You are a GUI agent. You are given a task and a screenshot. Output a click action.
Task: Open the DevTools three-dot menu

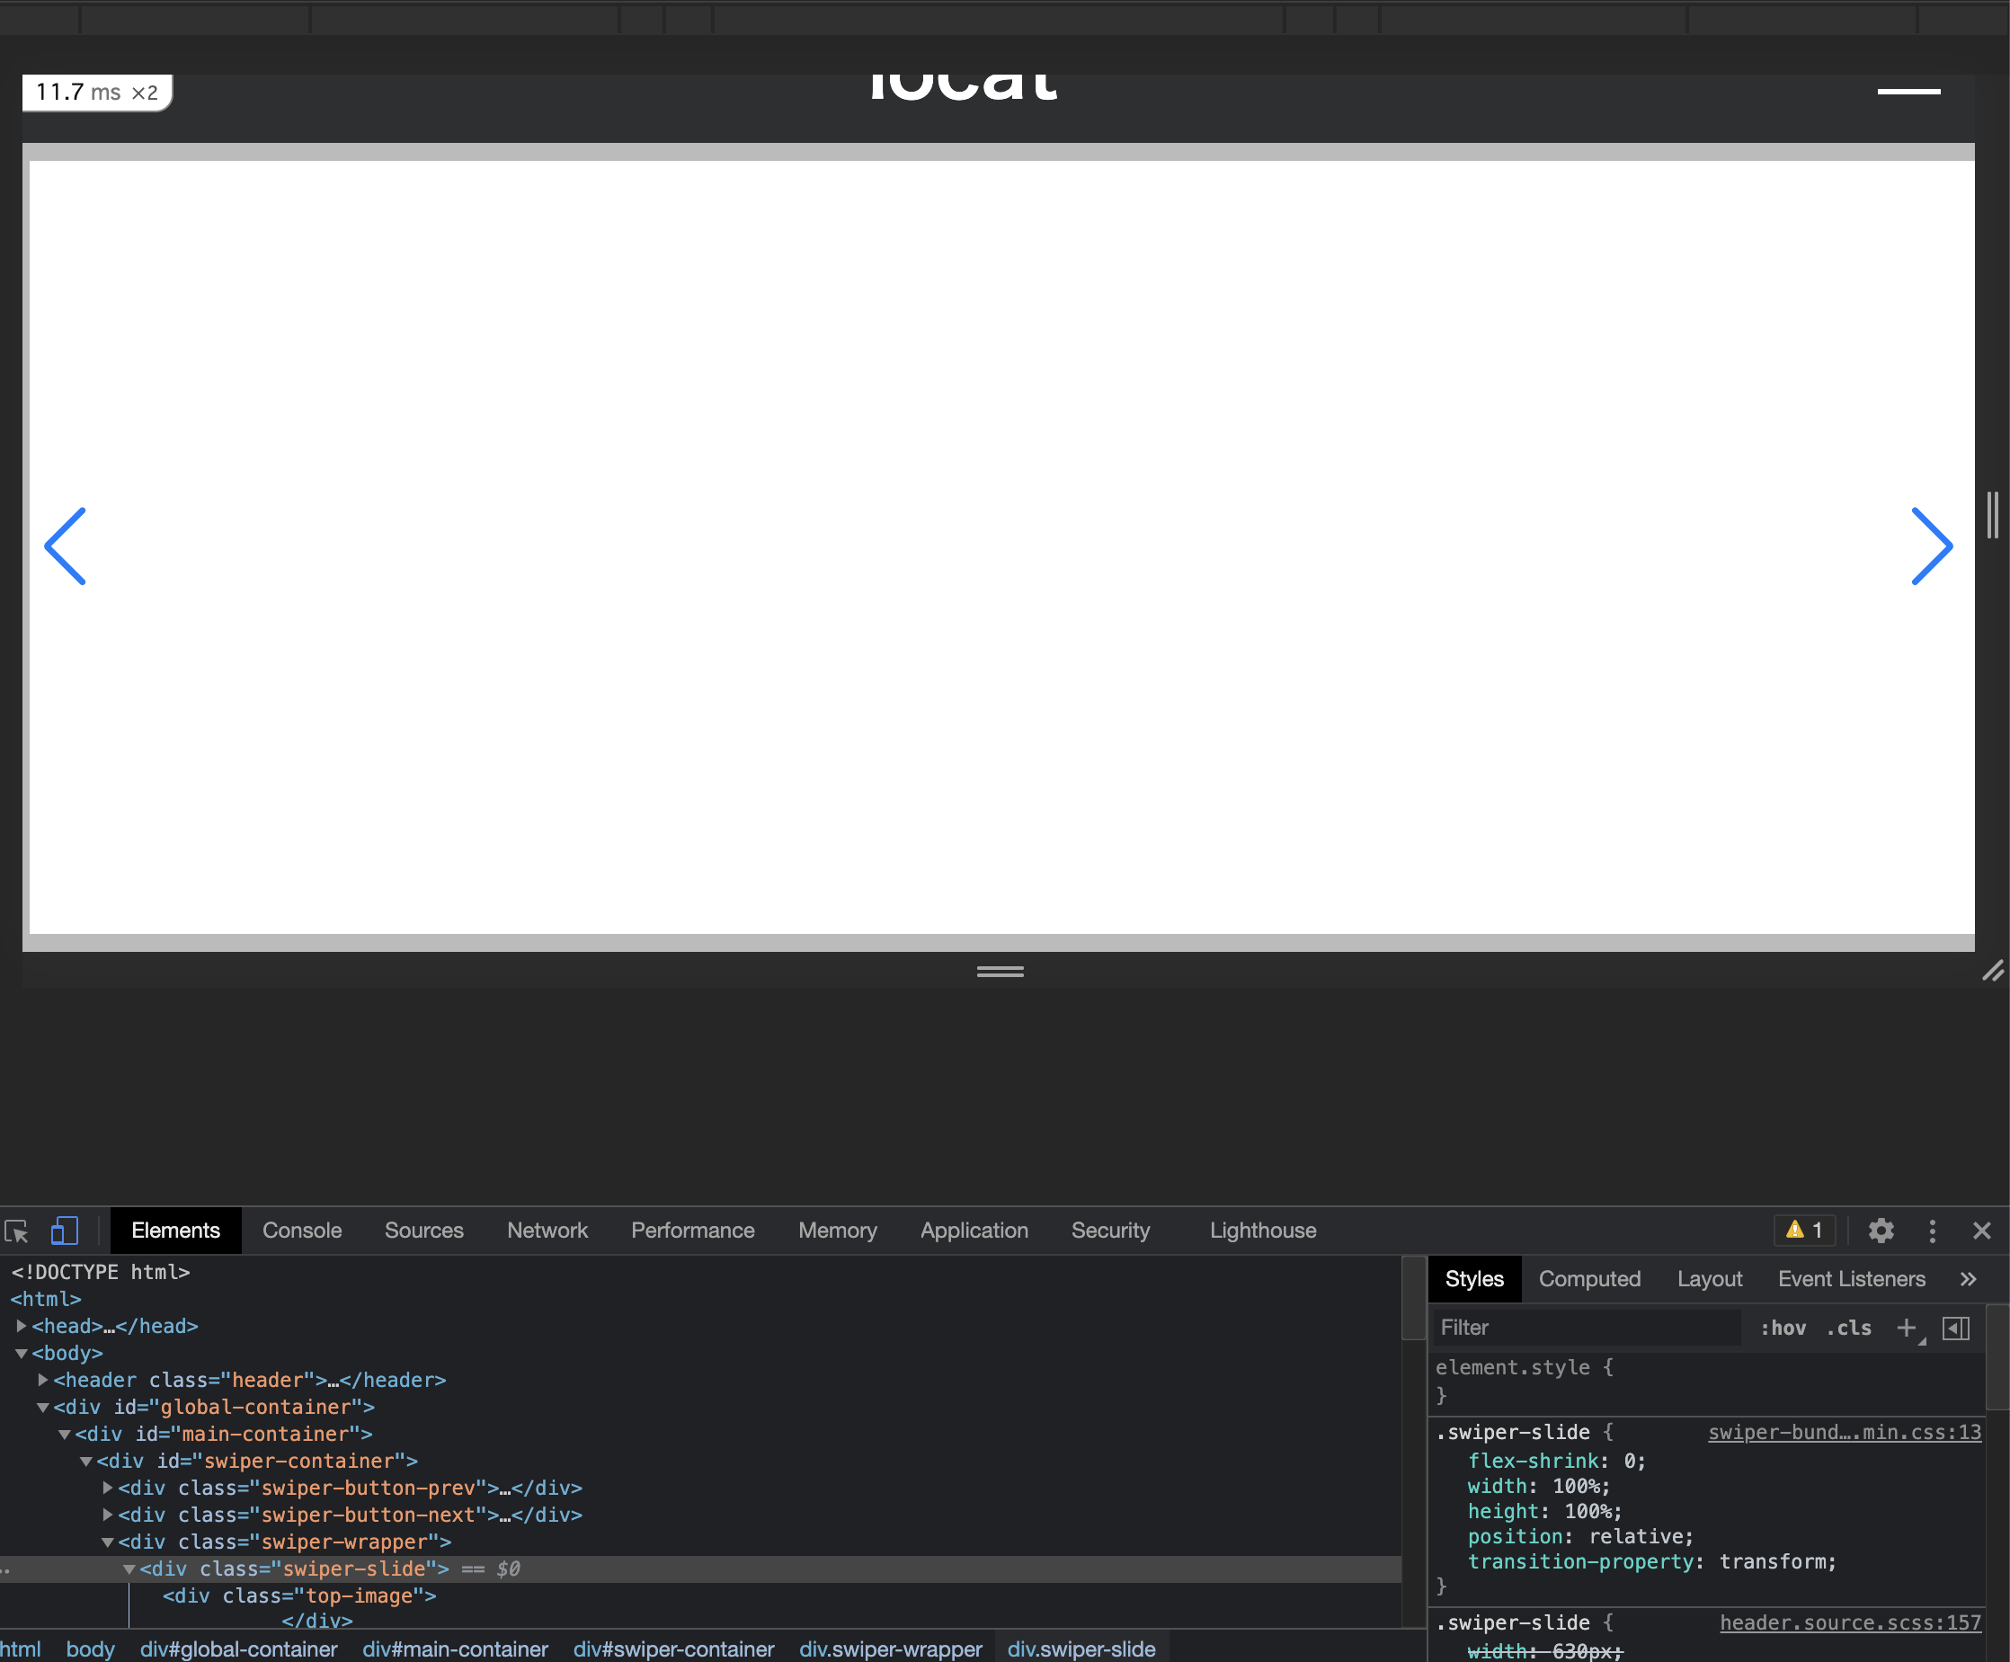click(x=1932, y=1231)
